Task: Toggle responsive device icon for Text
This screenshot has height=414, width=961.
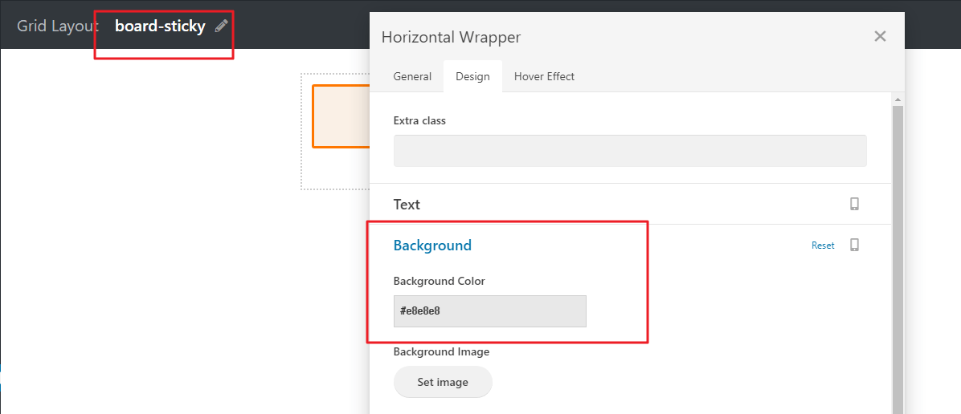Action: [854, 204]
